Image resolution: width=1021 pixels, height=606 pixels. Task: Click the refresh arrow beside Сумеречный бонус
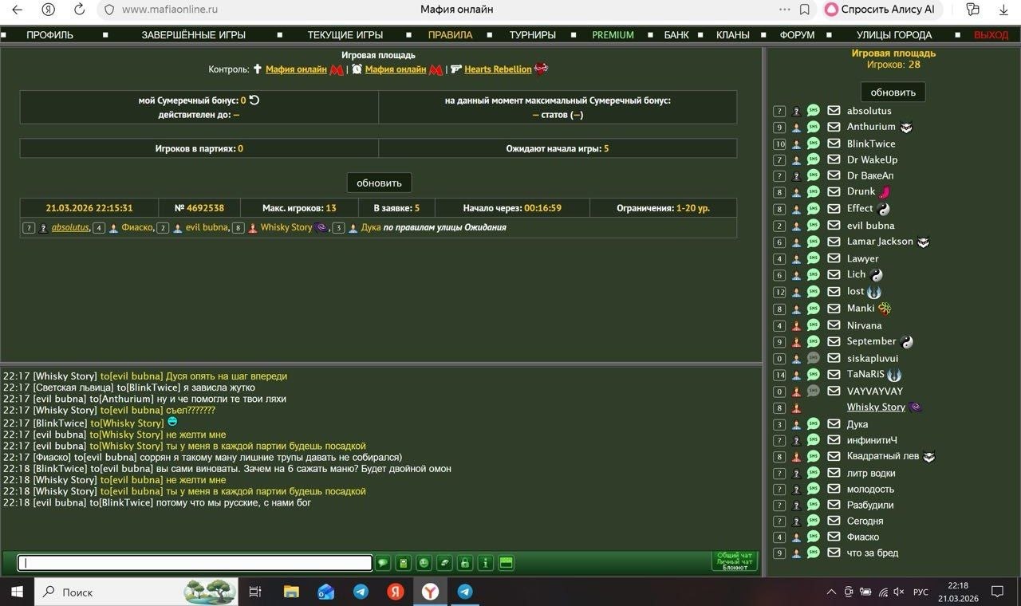254,100
